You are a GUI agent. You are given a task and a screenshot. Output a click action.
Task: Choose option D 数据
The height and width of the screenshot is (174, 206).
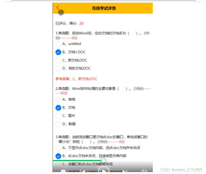(58, 124)
